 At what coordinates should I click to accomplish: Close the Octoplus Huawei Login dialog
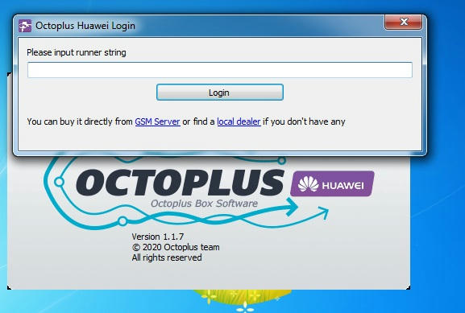click(x=403, y=22)
